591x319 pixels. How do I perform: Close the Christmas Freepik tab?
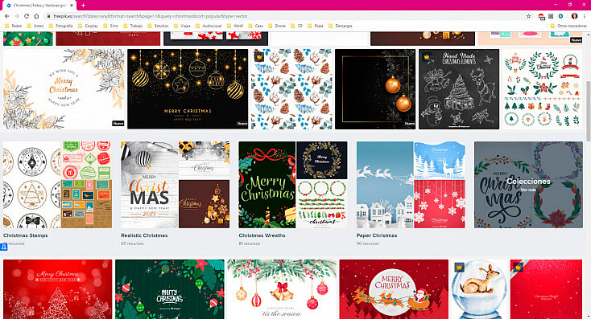click(x=72, y=6)
